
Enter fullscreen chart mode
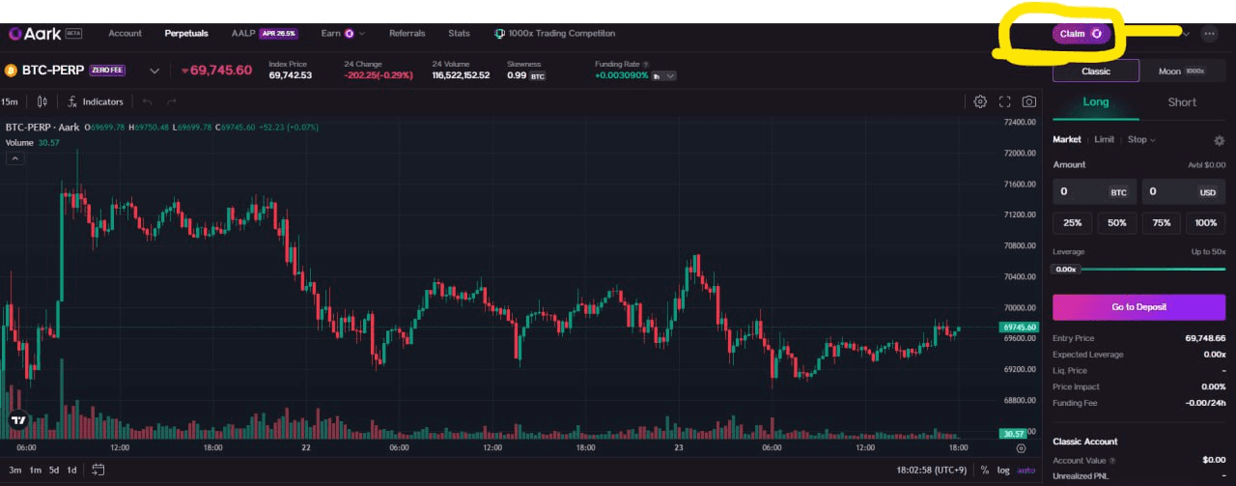tap(1004, 101)
